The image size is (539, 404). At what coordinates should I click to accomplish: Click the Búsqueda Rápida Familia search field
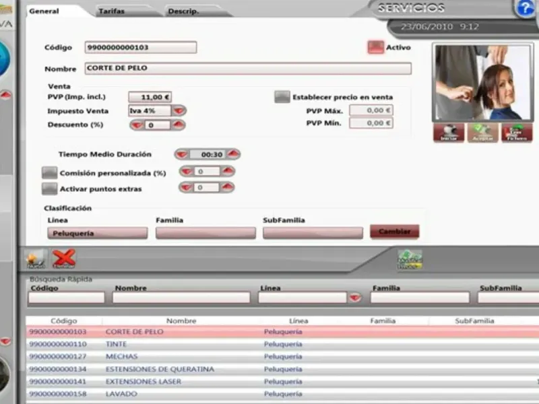[x=420, y=298]
